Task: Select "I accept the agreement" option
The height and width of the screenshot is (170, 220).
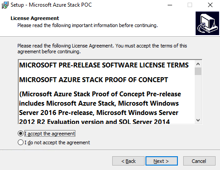Action: (x=47, y=134)
